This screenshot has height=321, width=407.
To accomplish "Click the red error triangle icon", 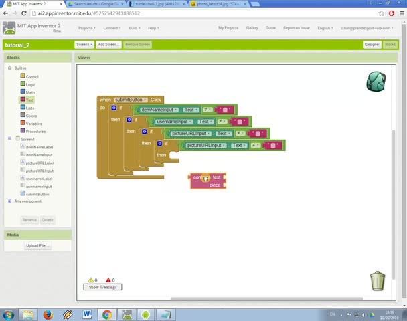I will click(x=108, y=280).
